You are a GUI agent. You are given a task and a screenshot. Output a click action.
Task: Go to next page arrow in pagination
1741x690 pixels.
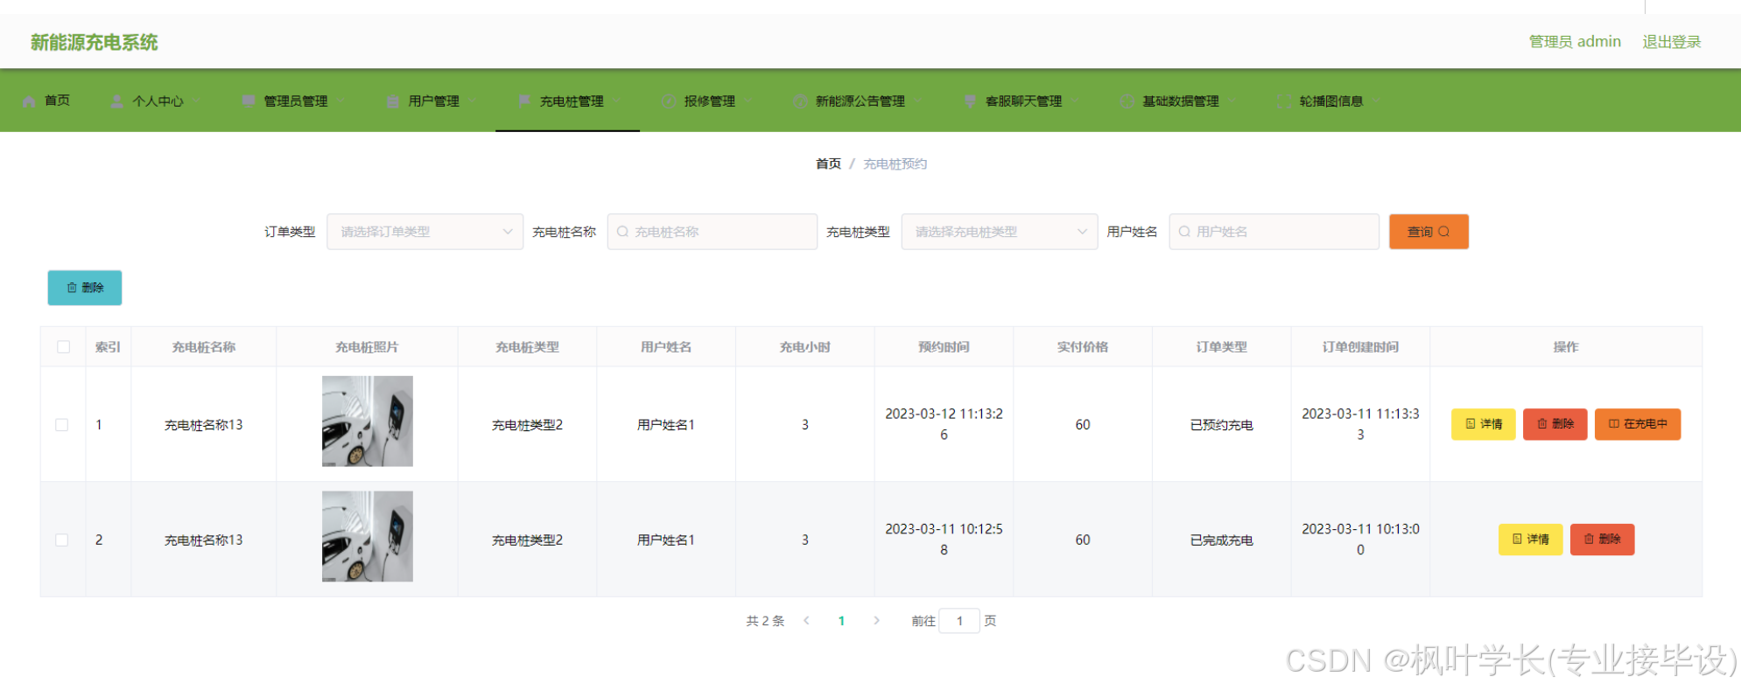[x=876, y=621]
